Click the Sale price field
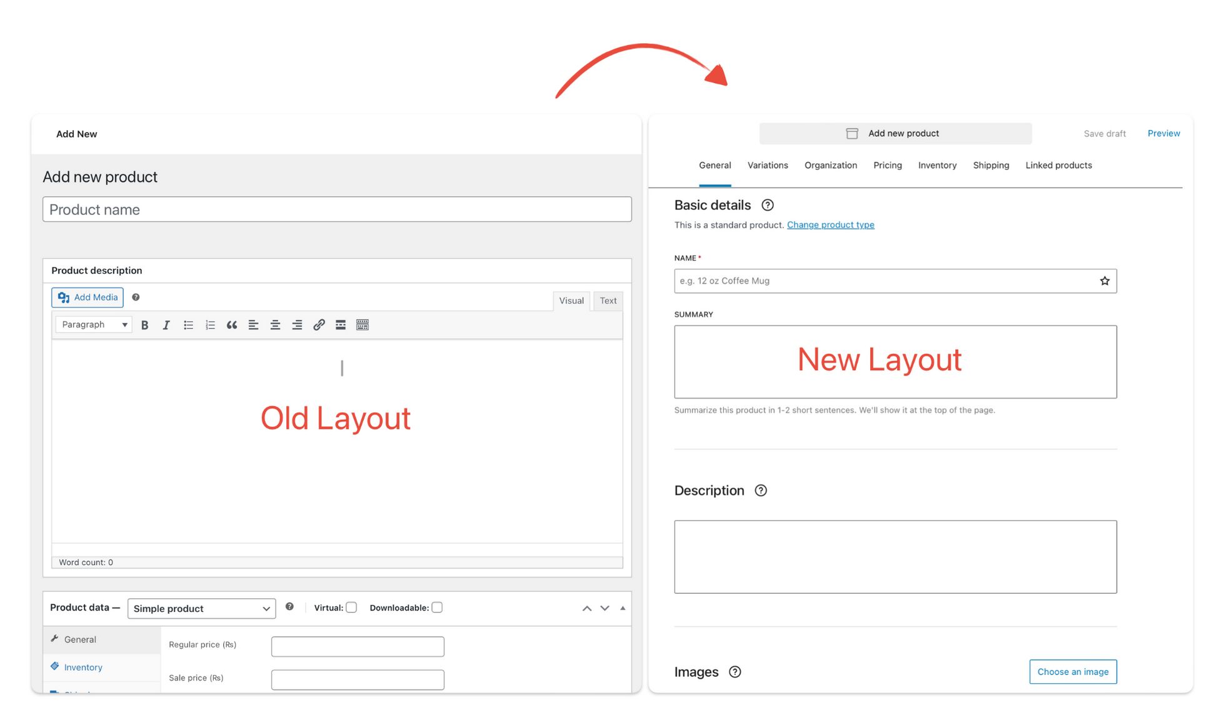The image size is (1219, 720). pos(358,680)
